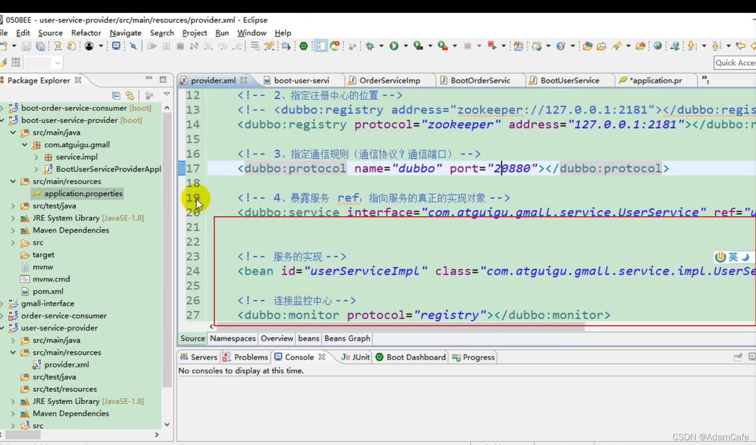756x445 pixels.
Task: Click Package Explorer scroll-down arrow
Action: click(x=167, y=424)
